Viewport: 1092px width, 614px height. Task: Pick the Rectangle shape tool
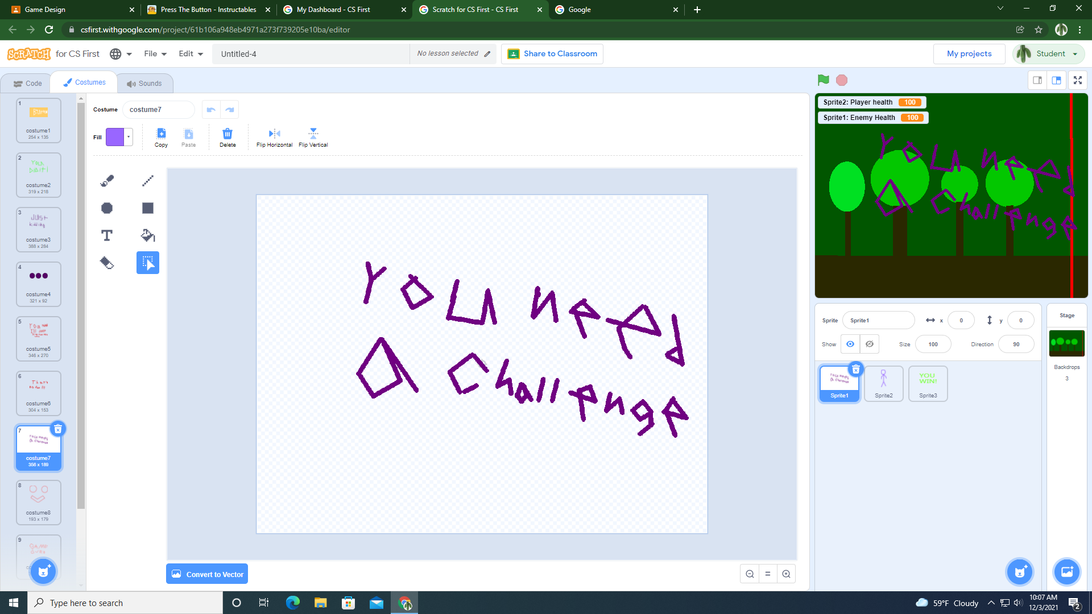click(x=147, y=208)
